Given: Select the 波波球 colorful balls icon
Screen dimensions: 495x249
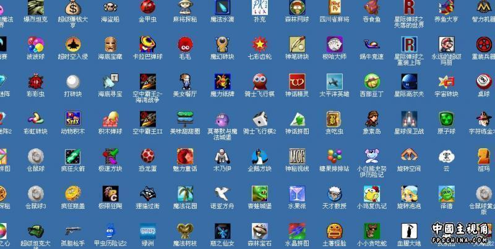Looking at the screenshot, I should tap(36, 44).
